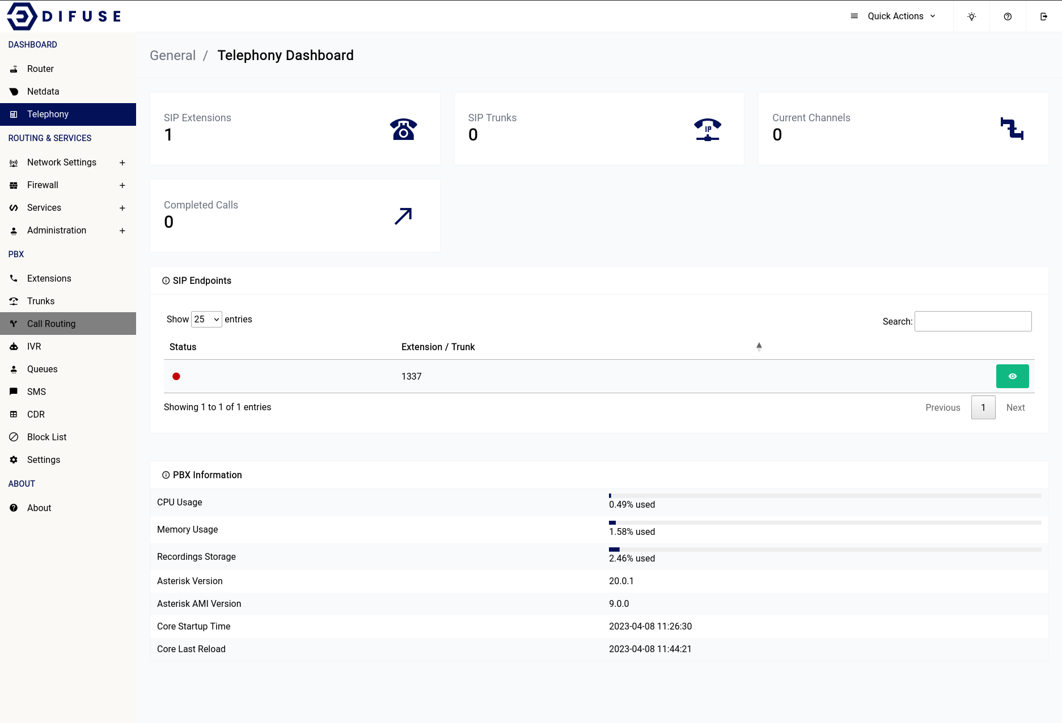The width and height of the screenshot is (1062, 723).
Task: Click the Recordings Storage progress bar
Action: [825, 550]
